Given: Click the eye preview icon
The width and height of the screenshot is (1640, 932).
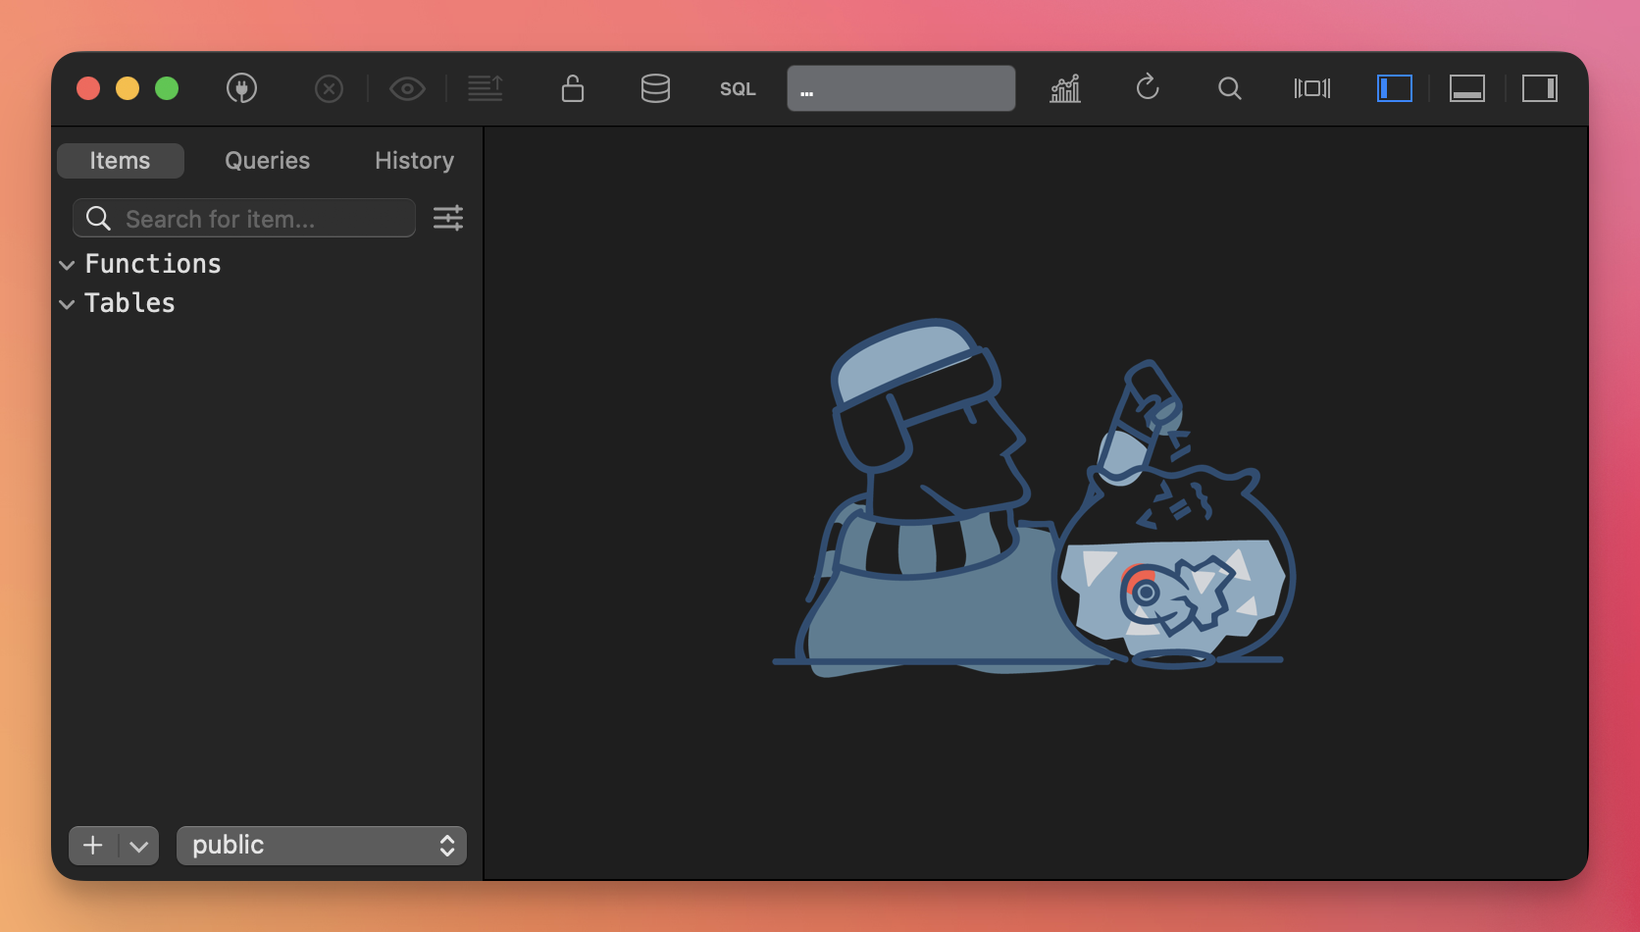Looking at the screenshot, I should (407, 89).
